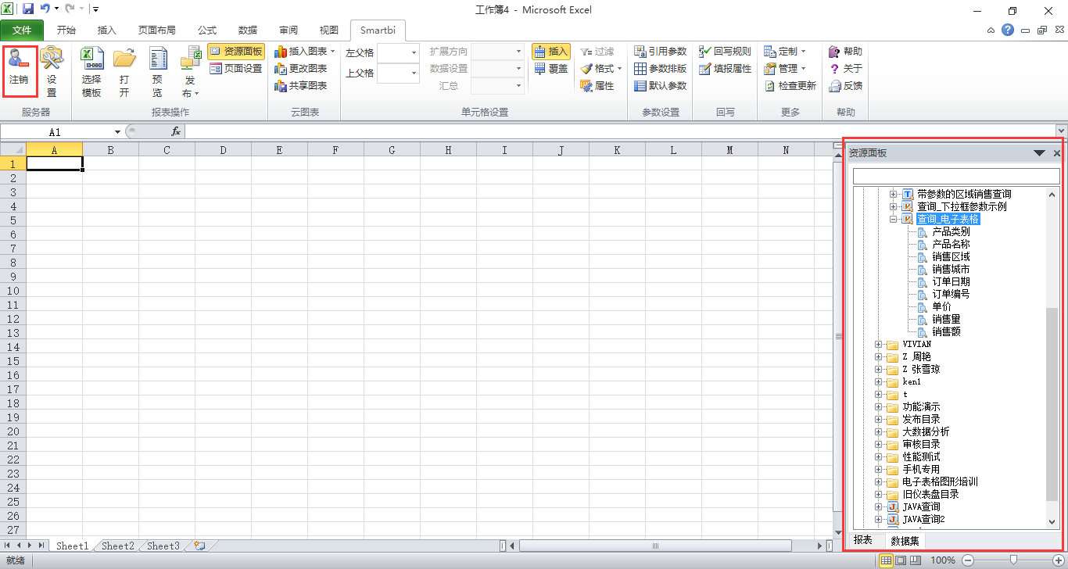Expand the 查询_下拉框参数示例 node
This screenshot has width=1068, height=569.
[x=894, y=206]
